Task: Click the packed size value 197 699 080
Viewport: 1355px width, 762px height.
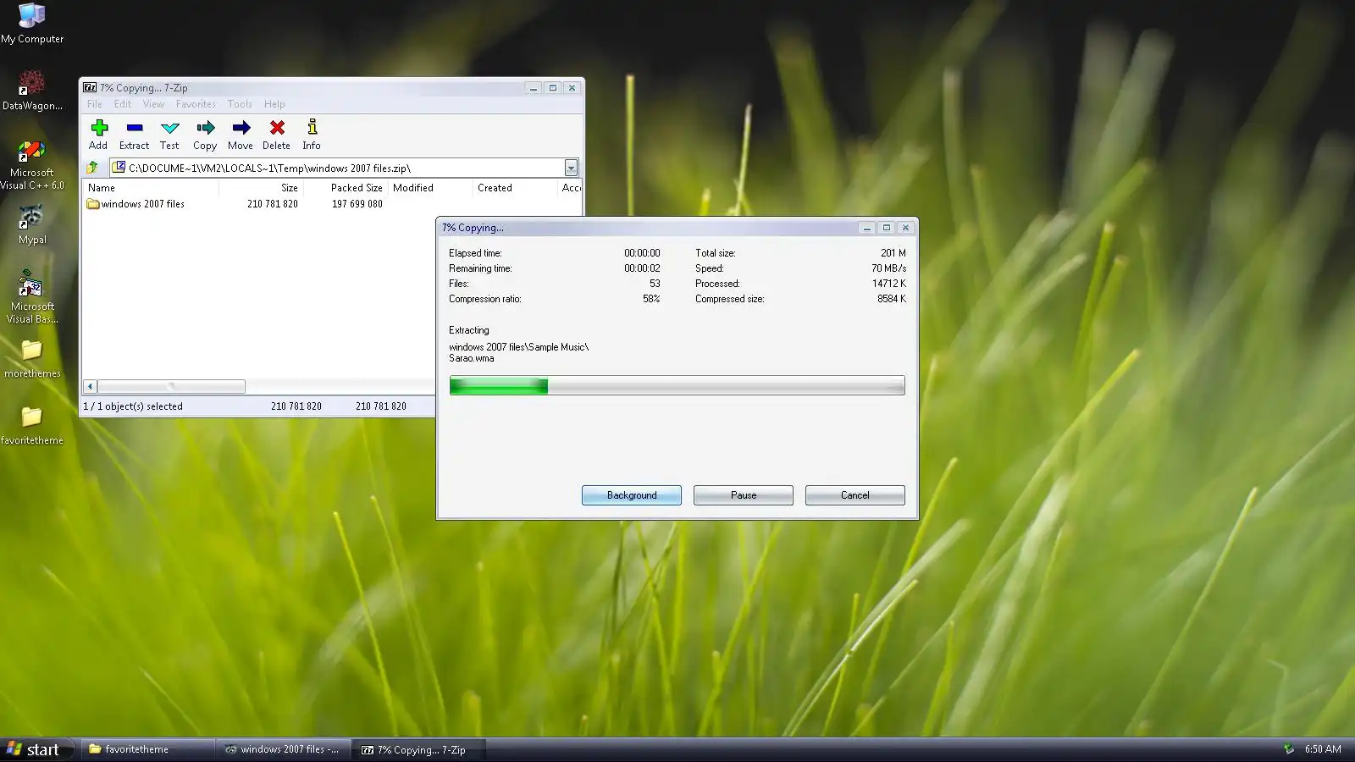Action: (357, 204)
